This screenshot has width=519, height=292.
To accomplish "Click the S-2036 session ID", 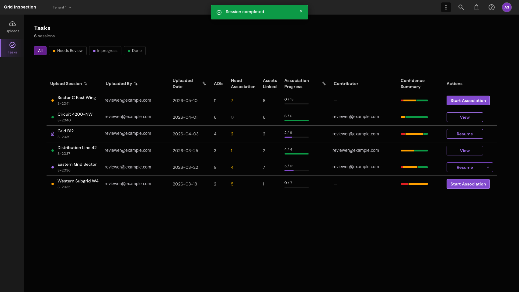I will 64,170.
